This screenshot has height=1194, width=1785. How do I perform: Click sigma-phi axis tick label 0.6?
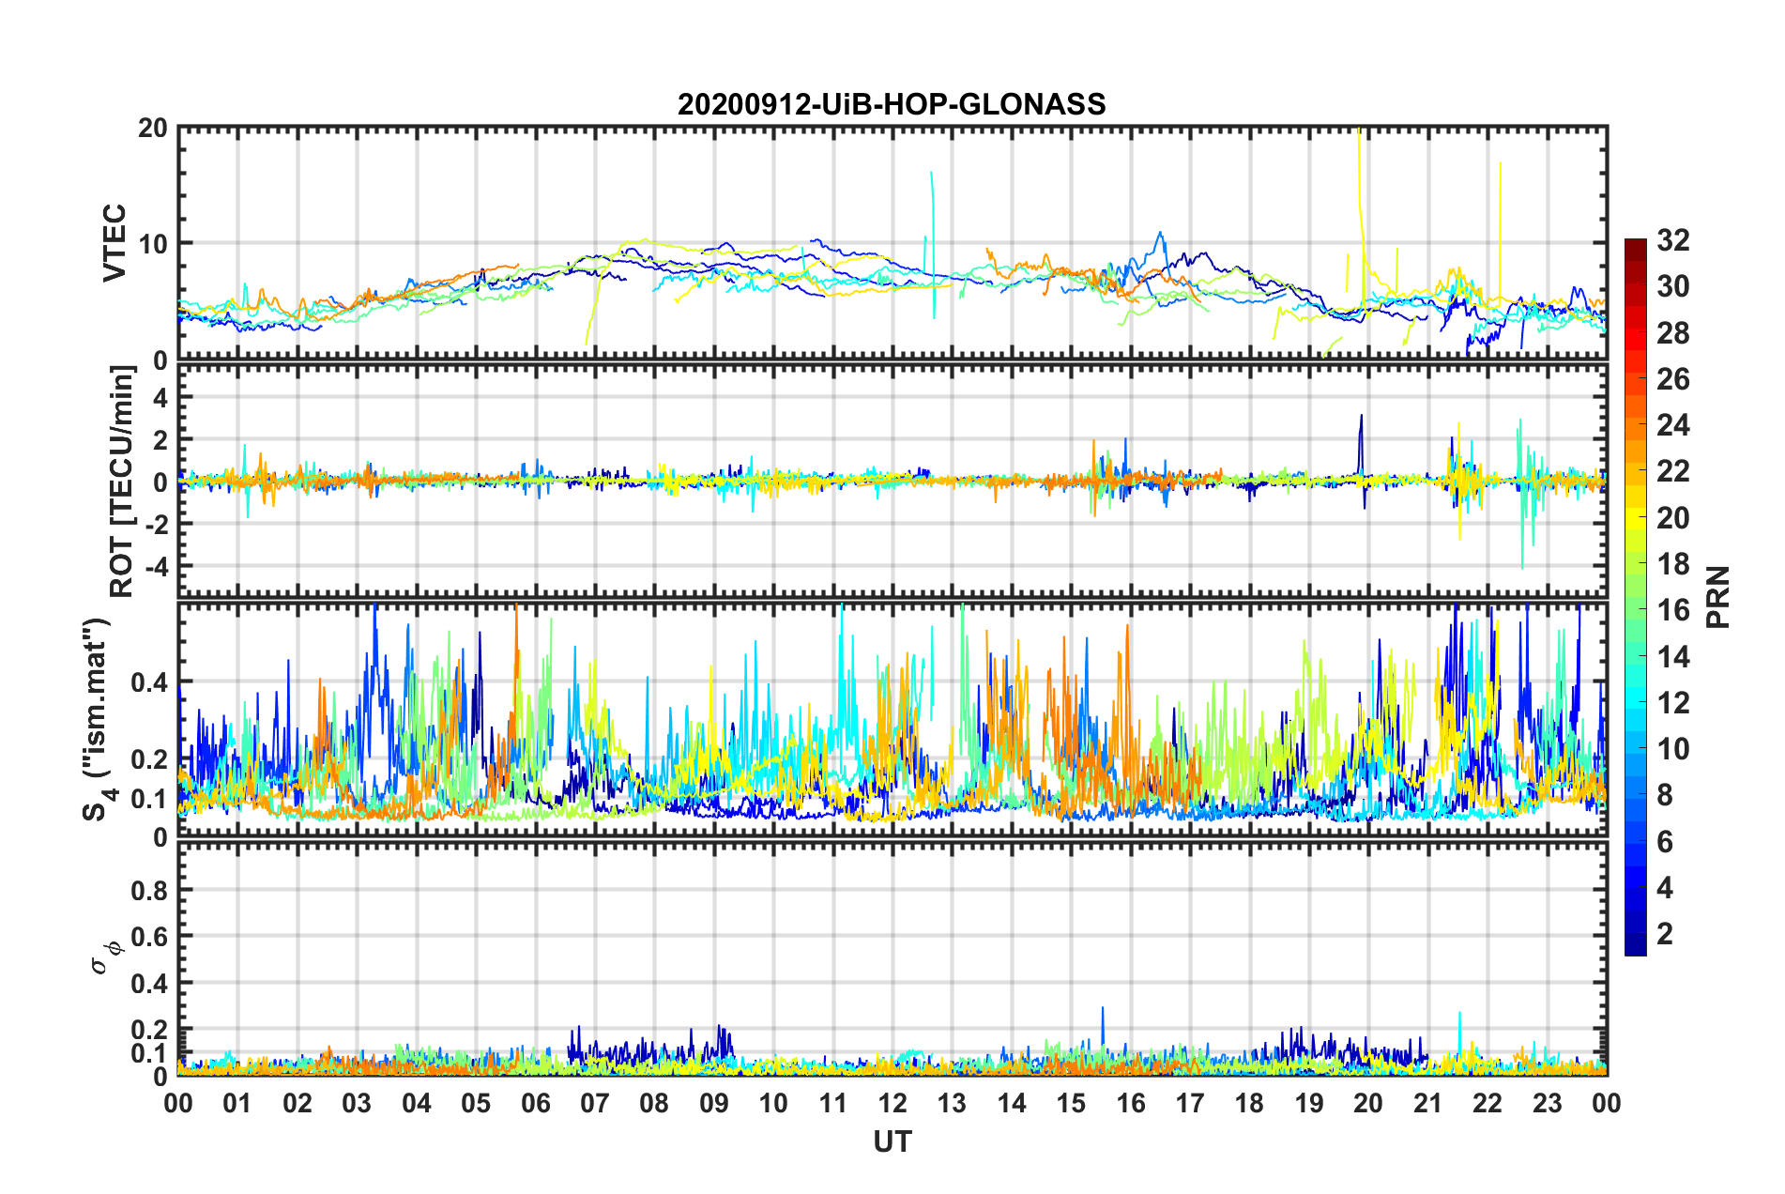point(148,936)
